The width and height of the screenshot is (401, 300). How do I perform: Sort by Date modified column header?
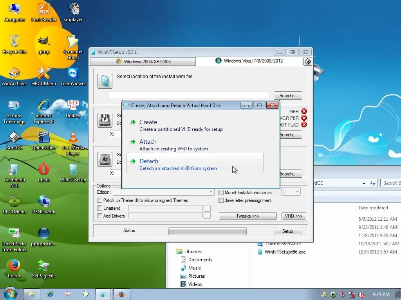[x=373, y=208]
